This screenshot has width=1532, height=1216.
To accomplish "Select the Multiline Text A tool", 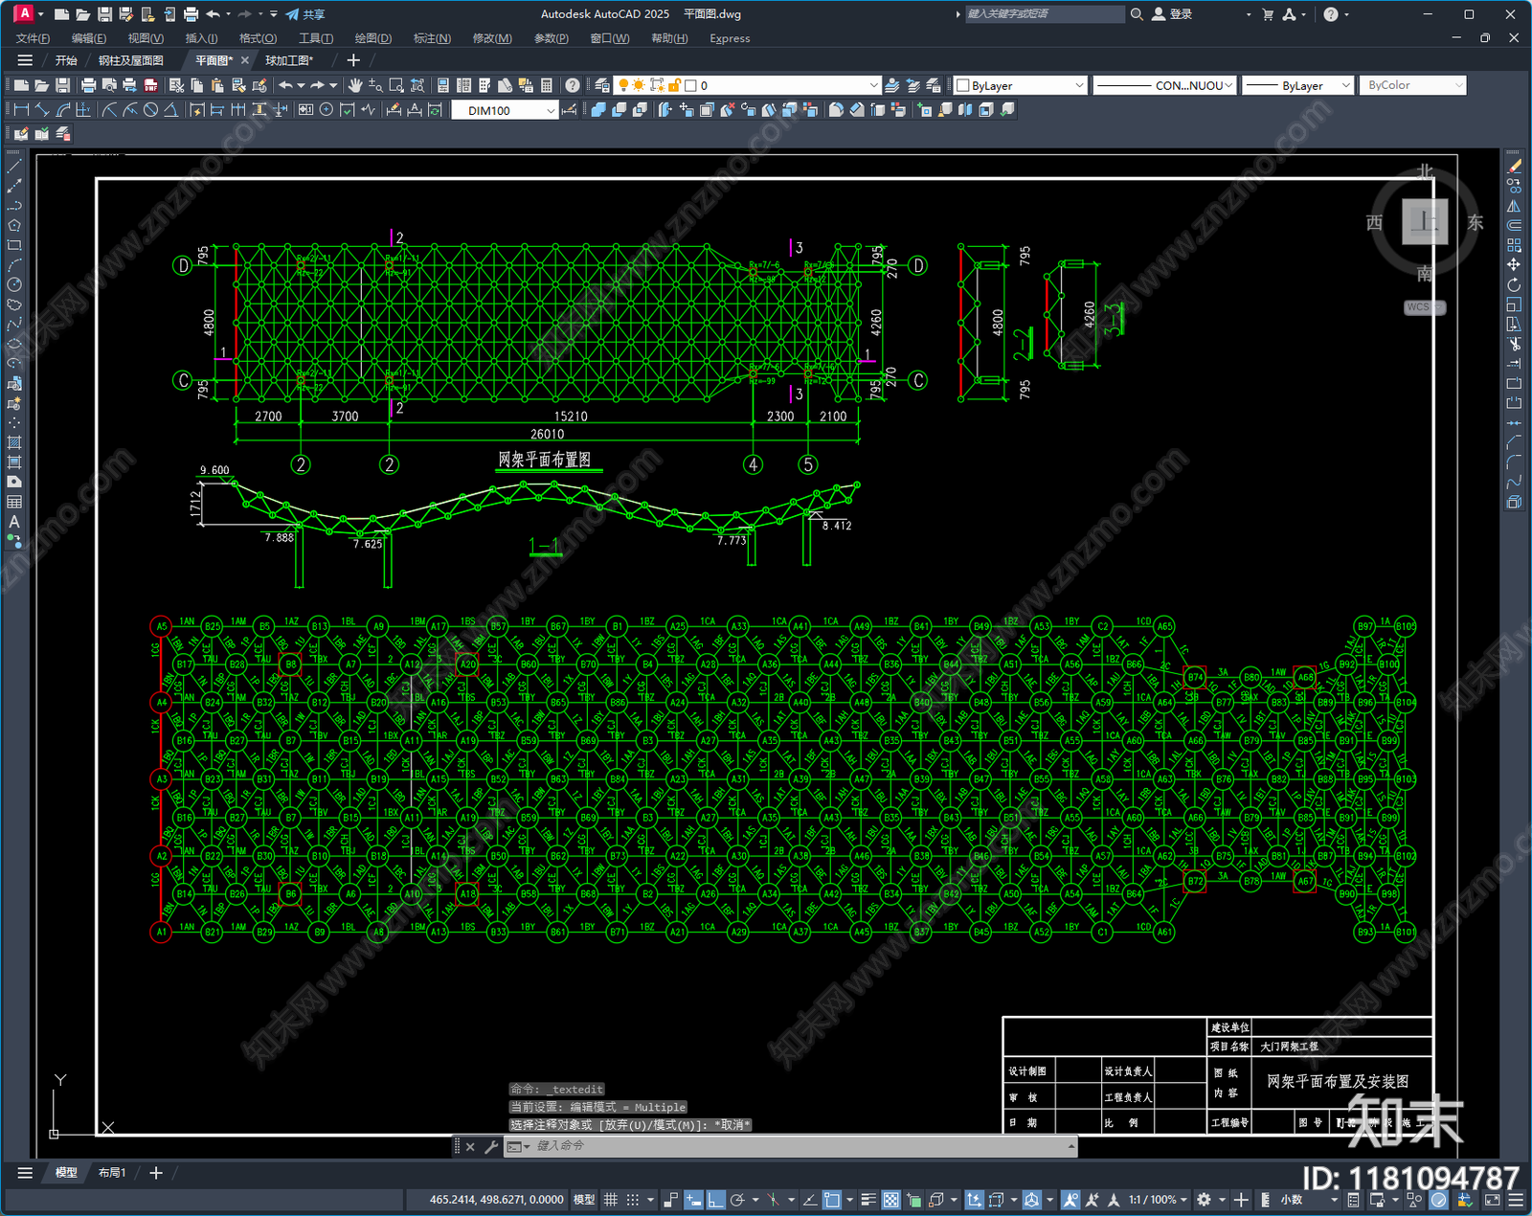I will [x=14, y=522].
